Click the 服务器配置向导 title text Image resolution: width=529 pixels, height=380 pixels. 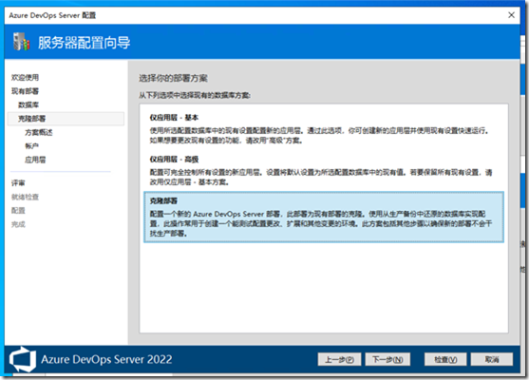(x=84, y=43)
